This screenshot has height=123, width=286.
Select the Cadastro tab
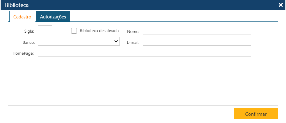(22, 17)
